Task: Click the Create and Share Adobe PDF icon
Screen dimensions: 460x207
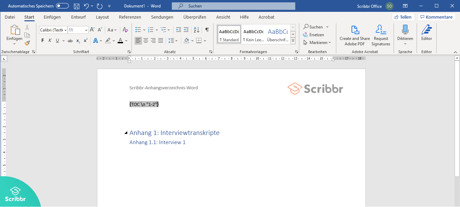Action: (x=355, y=30)
